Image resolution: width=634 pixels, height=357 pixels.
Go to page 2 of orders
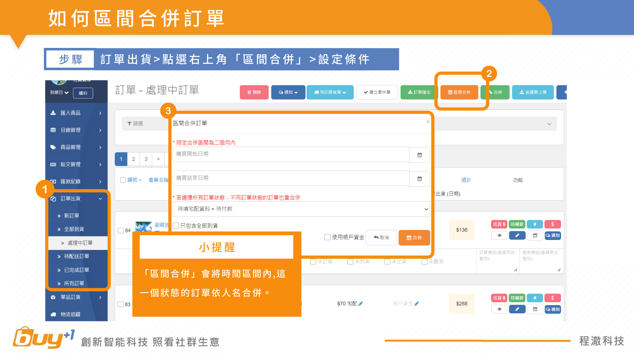click(133, 159)
